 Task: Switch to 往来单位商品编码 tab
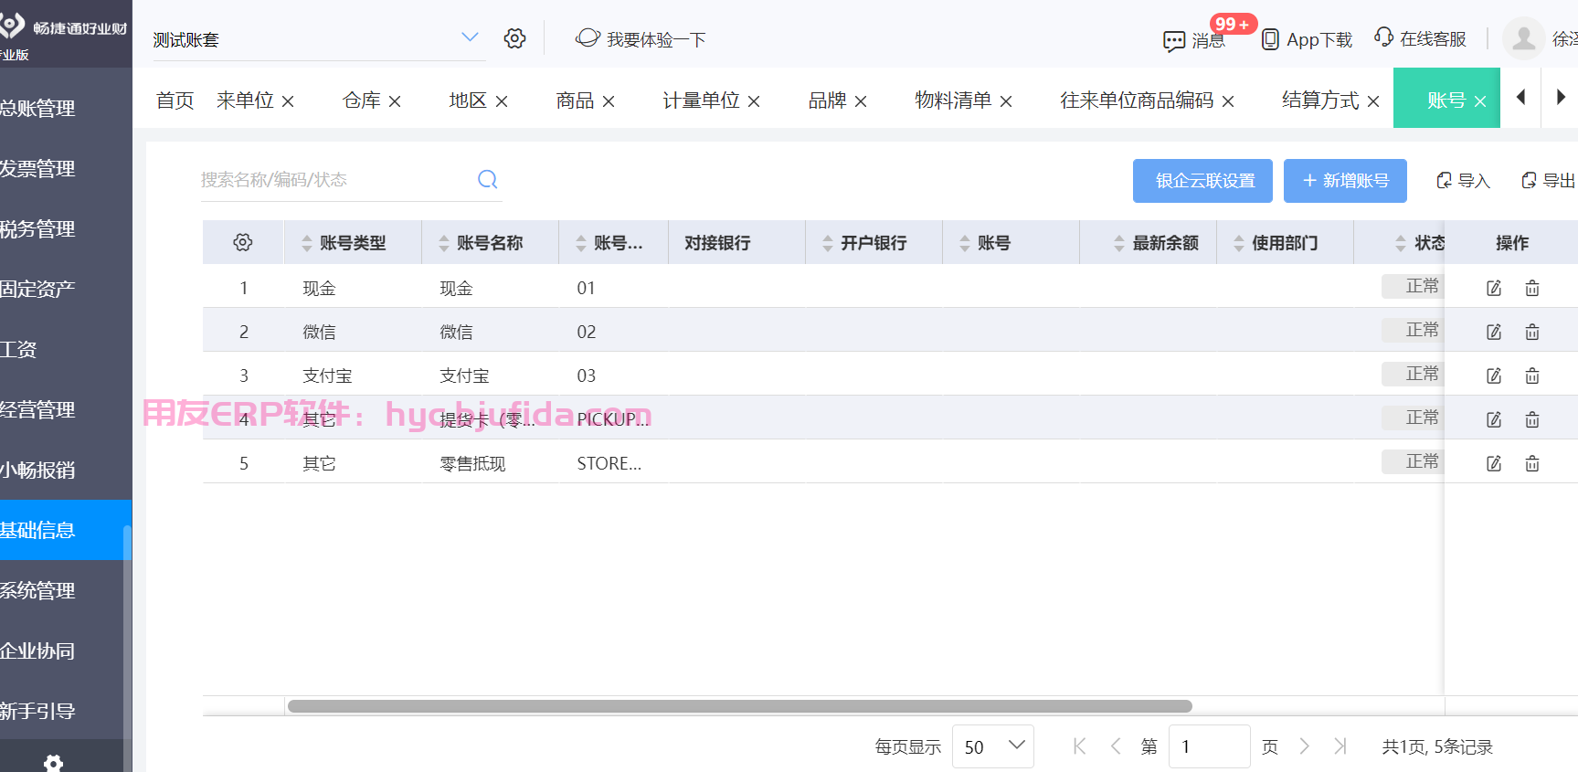pyautogui.click(x=1137, y=100)
